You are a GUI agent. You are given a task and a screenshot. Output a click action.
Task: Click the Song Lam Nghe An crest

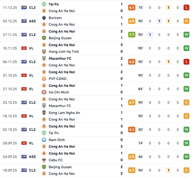(44, 113)
